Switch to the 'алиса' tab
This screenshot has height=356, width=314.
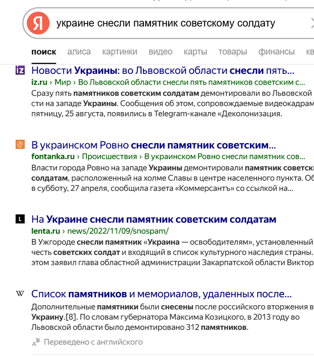[x=79, y=52]
